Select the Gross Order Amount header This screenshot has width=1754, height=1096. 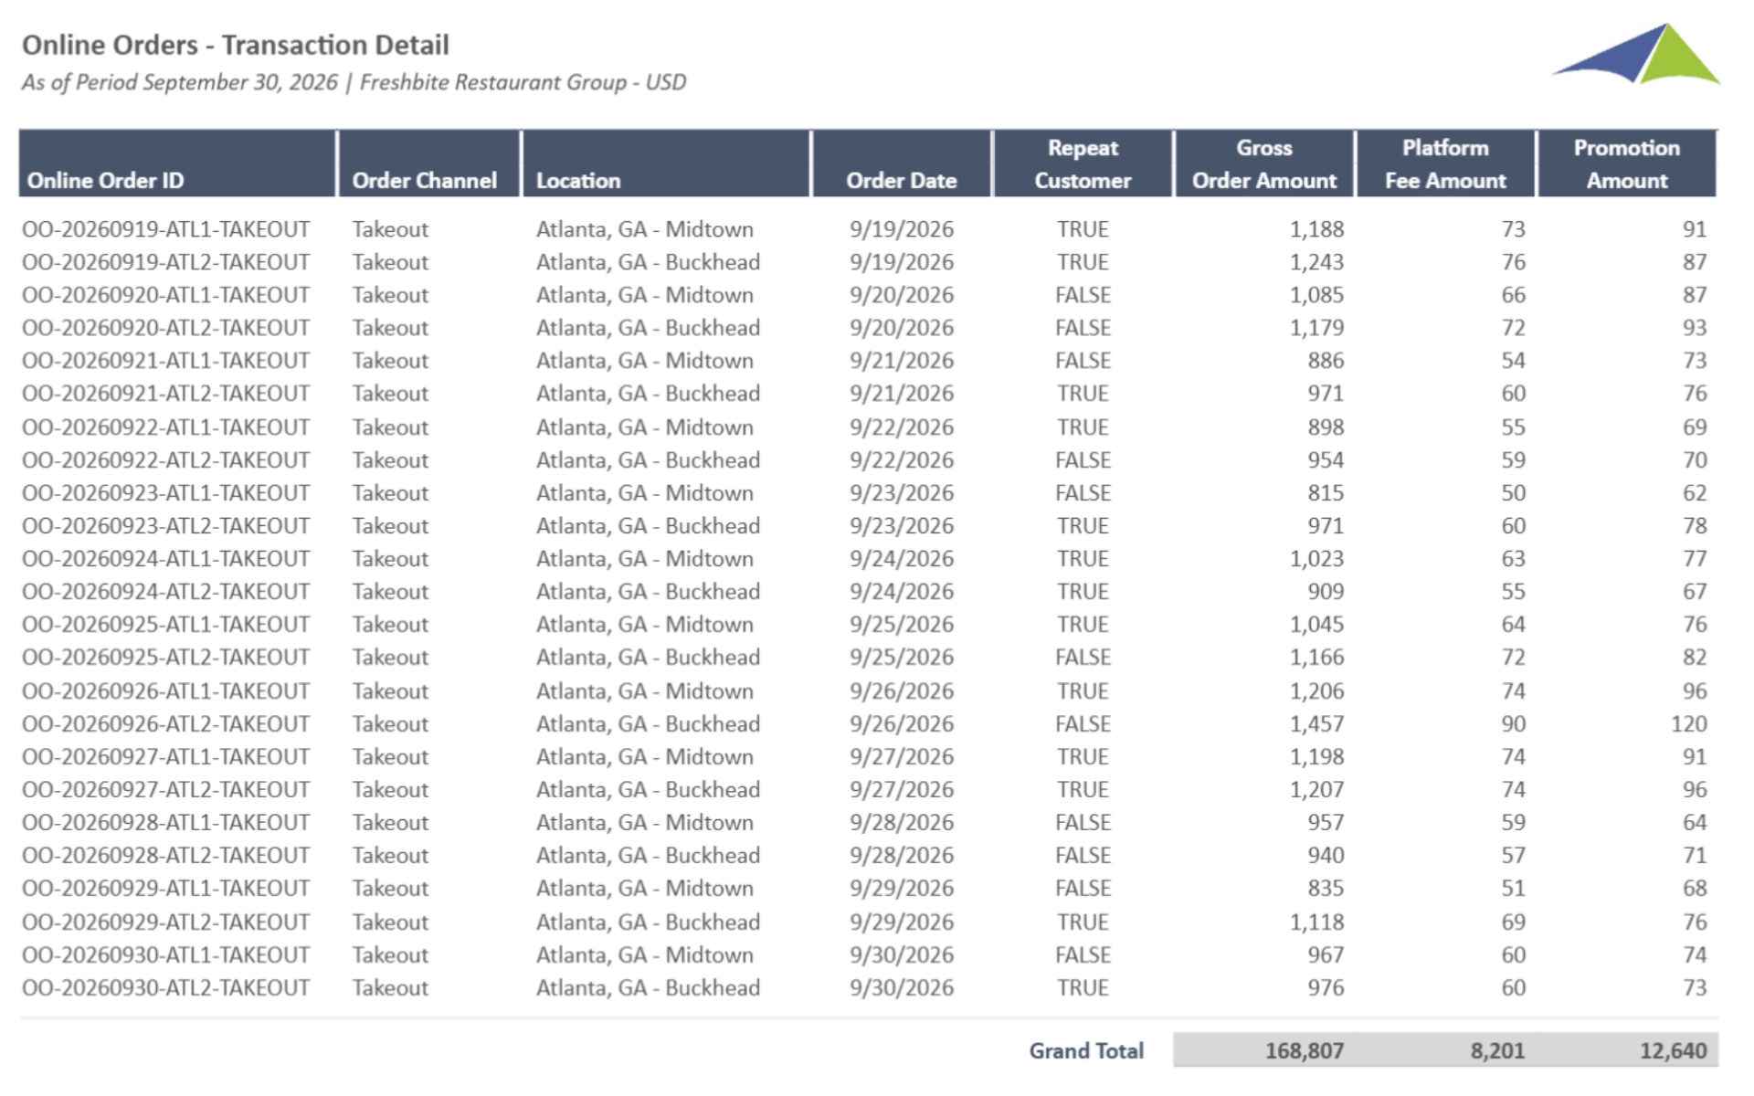coord(1263,164)
